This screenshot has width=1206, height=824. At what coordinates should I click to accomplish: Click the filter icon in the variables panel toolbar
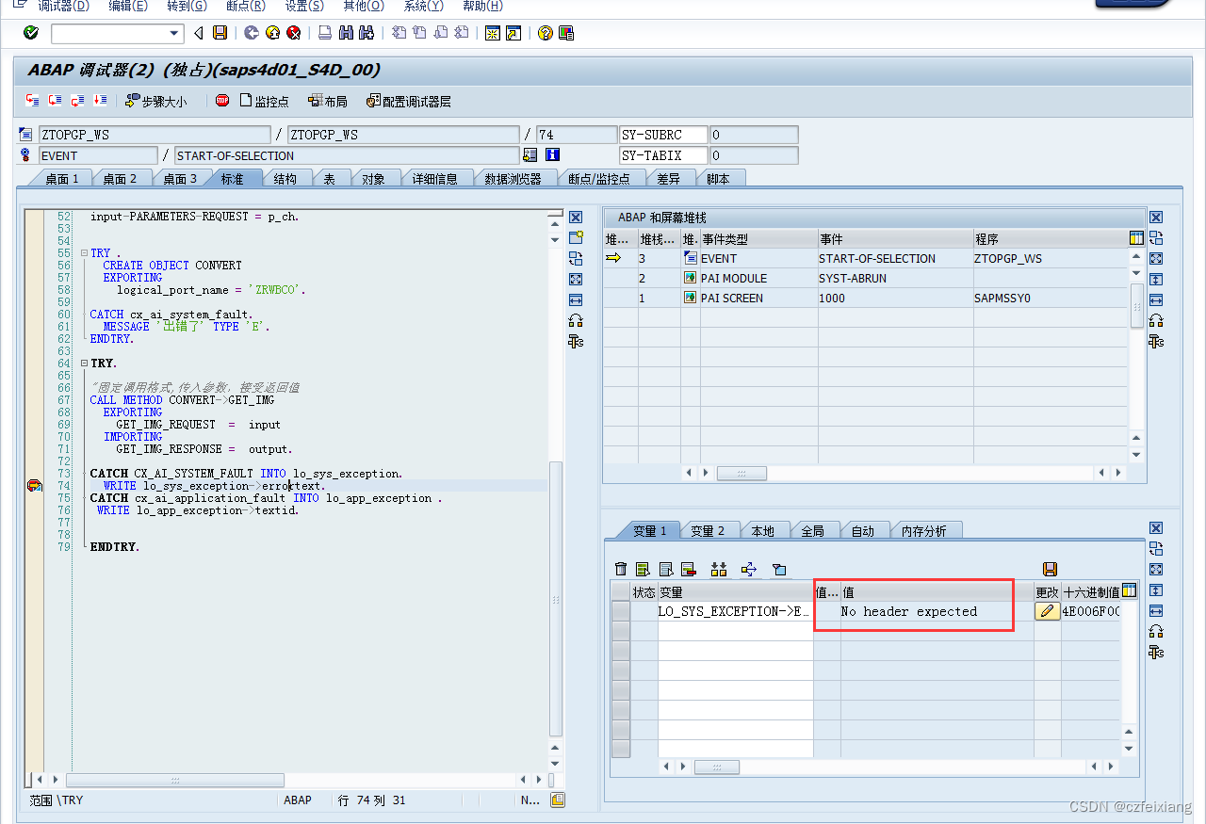click(x=779, y=569)
